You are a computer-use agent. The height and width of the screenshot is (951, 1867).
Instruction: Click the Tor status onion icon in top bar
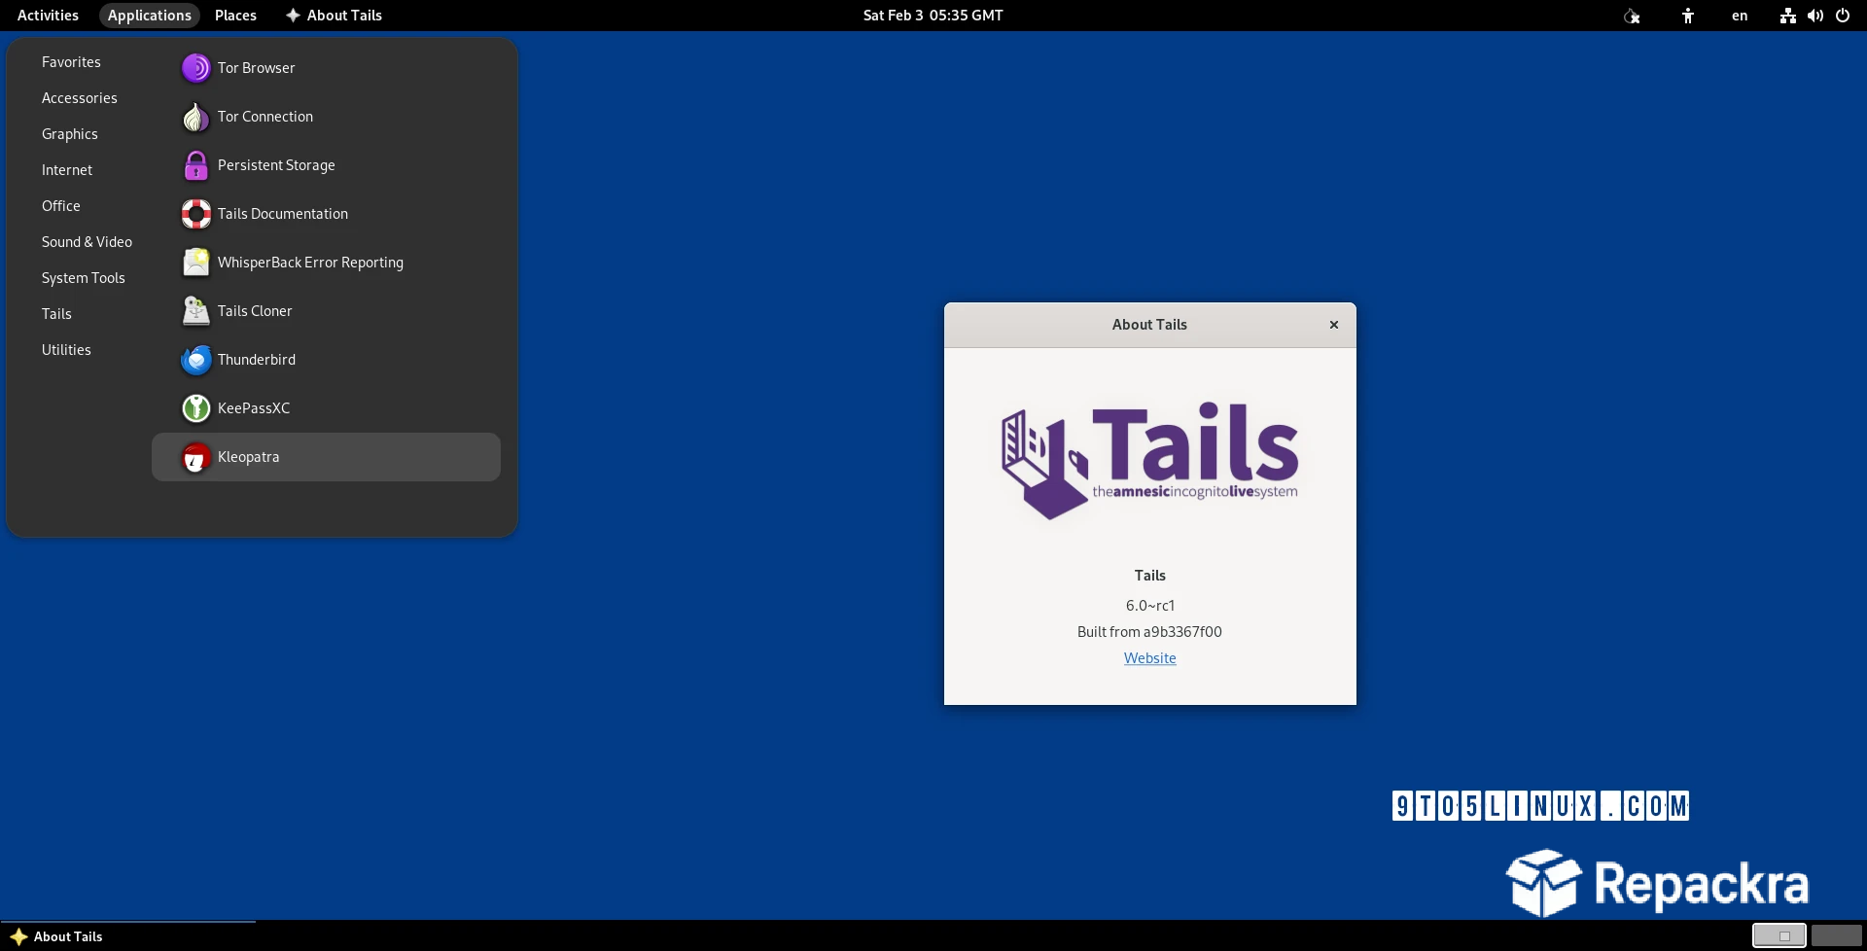(1632, 16)
